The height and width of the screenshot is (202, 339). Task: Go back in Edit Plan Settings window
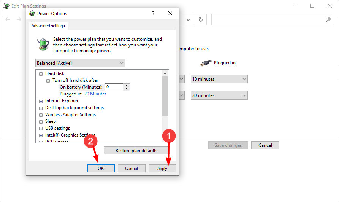[8, 19]
